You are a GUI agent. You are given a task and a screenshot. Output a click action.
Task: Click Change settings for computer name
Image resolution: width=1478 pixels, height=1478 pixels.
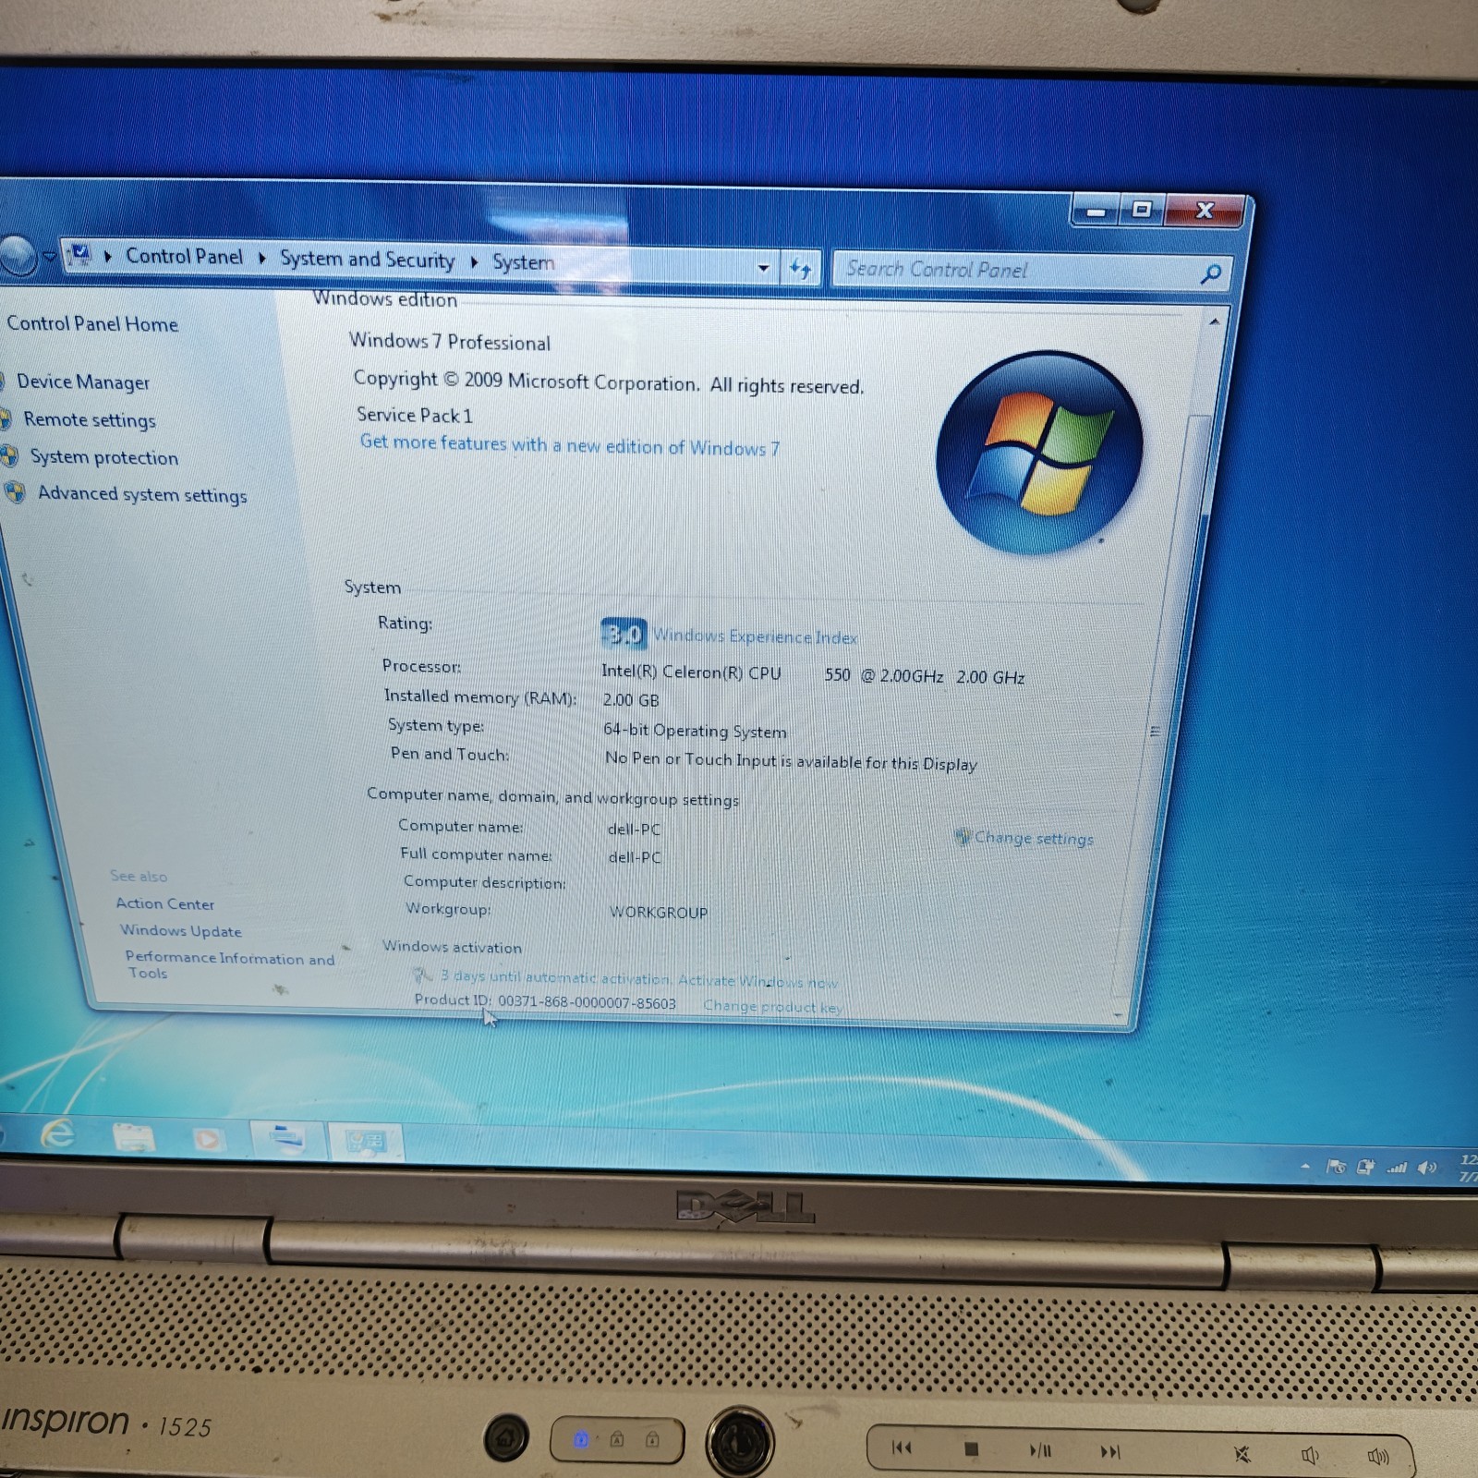pos(1034,839)
